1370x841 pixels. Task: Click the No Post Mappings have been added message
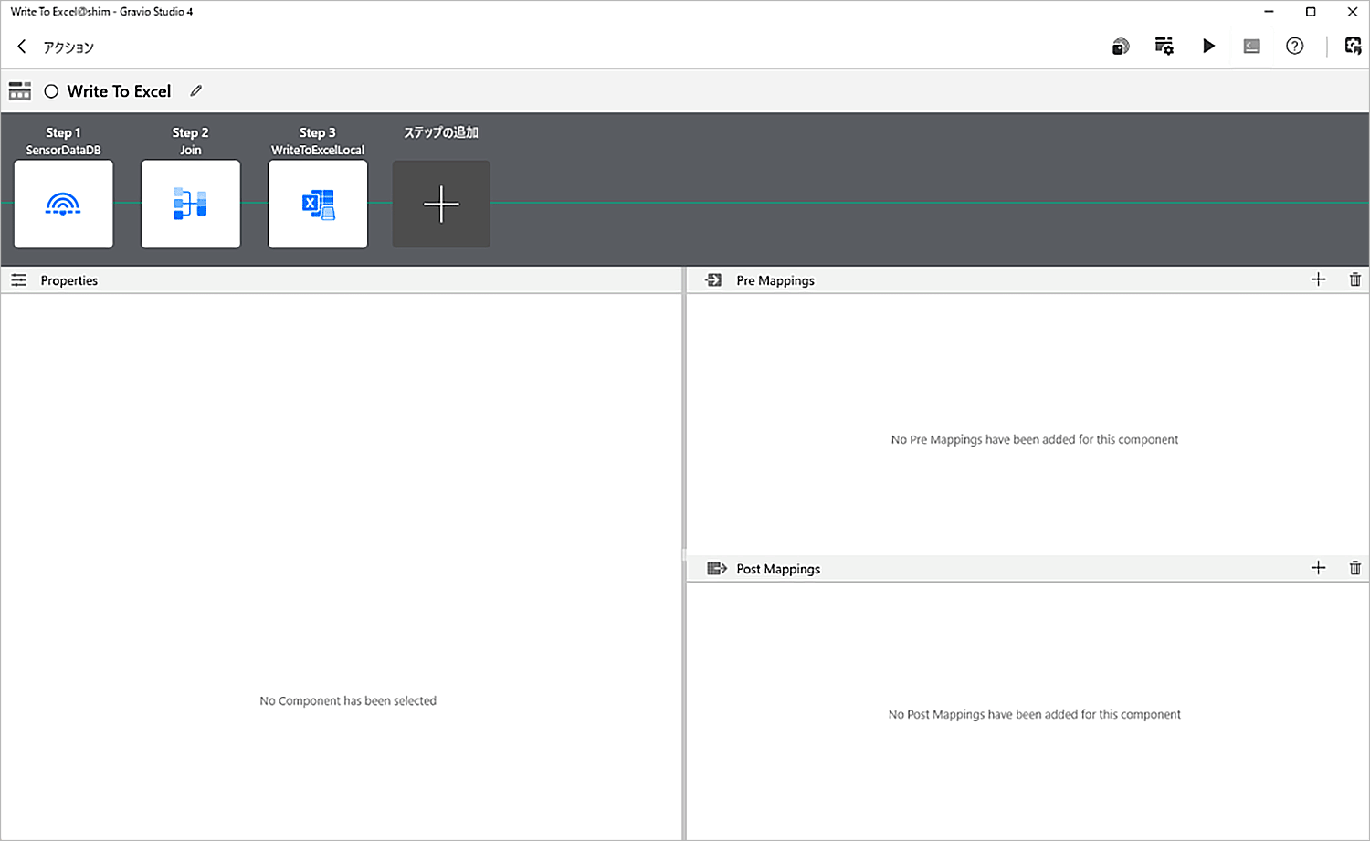pyautogui.click(x=1035, y=714)
